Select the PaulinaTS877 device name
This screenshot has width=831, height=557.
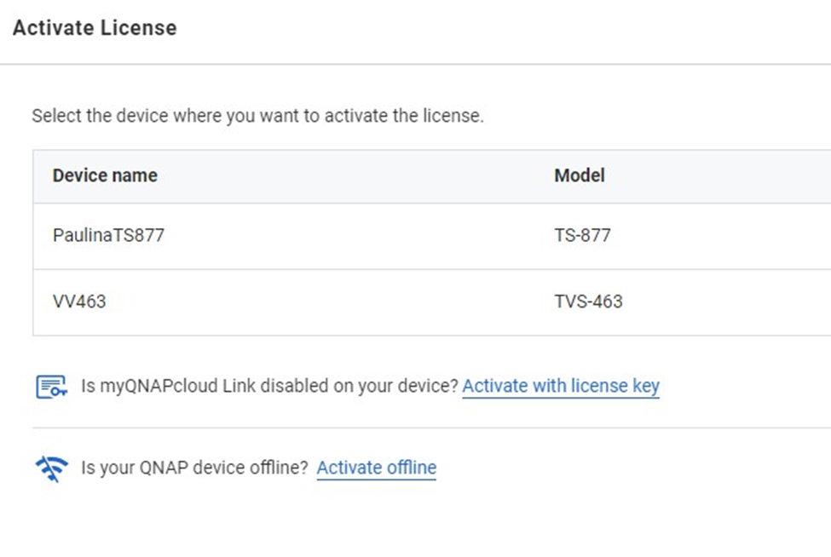tap(108, 235)
